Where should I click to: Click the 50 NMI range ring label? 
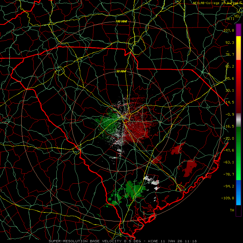pyautogui.click(x=121, y=72)
